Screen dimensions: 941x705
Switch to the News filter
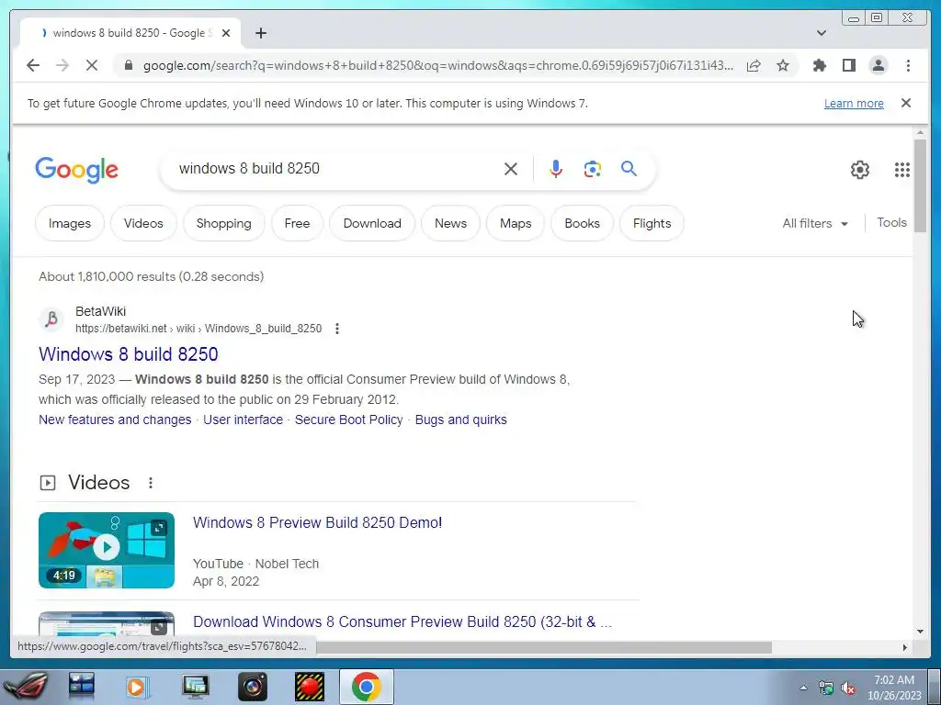pos(450,223)
